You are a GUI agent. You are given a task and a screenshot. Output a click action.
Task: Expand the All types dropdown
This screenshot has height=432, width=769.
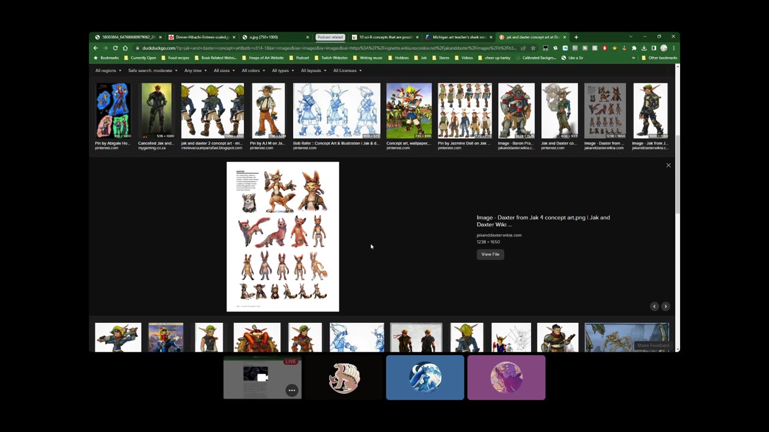click(282, 71)
